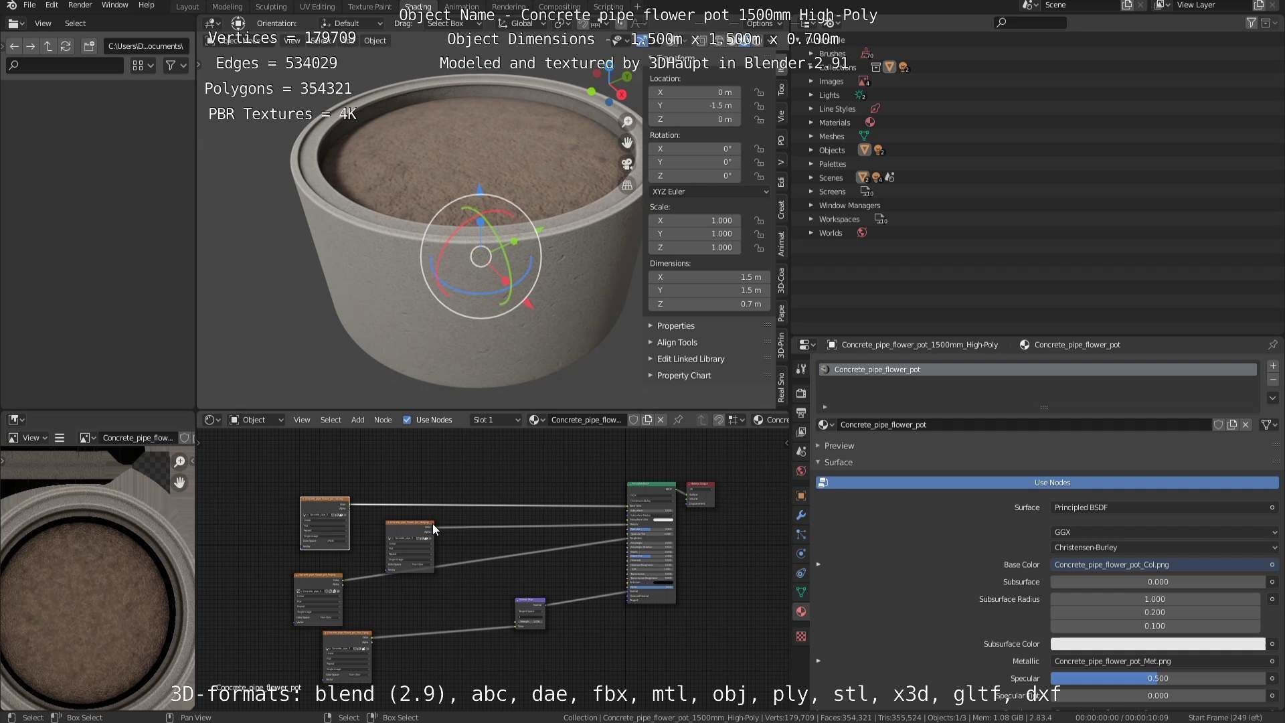Open the Object Data mesh tab
This screenshot has height=723, width=1285.
[801, 592]
